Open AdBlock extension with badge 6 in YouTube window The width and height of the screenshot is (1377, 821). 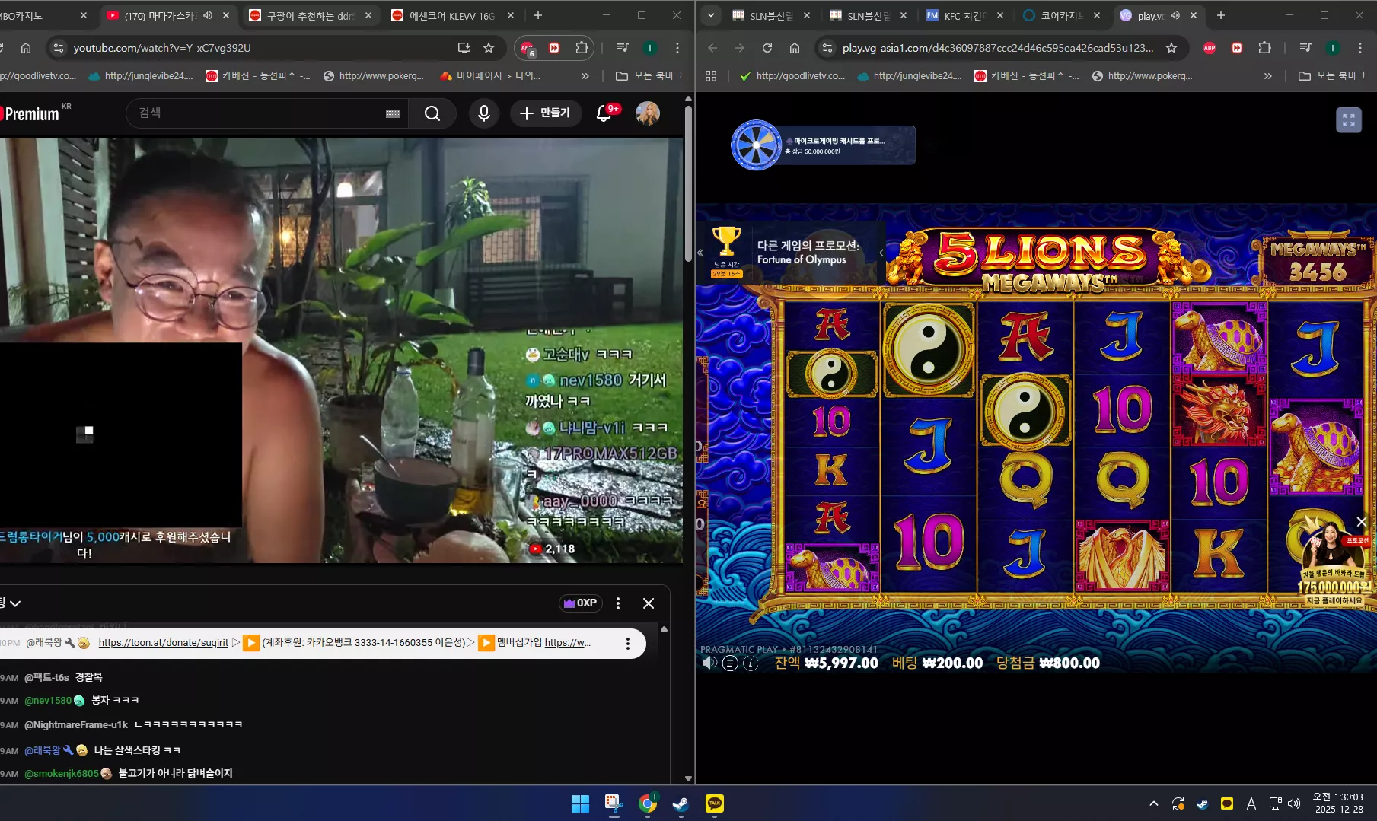(527, 48)
